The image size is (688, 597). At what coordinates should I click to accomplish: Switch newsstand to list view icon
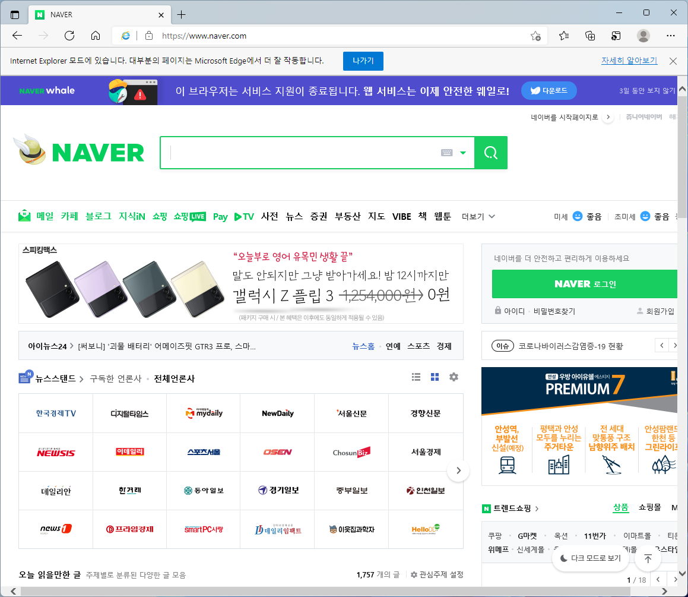tap(416, 377)
